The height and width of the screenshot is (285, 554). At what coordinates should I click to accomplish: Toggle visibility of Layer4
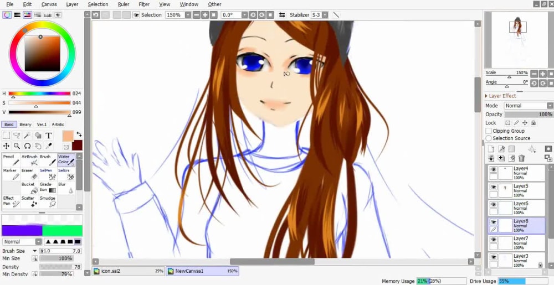click(x=493, y=169)
